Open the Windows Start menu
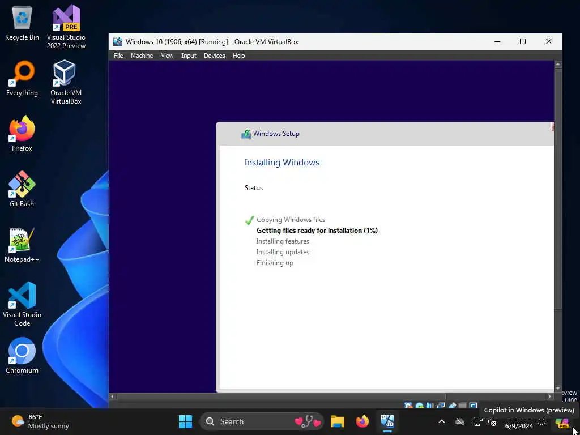The image size is (580, 435). click(x=185, y=421)
